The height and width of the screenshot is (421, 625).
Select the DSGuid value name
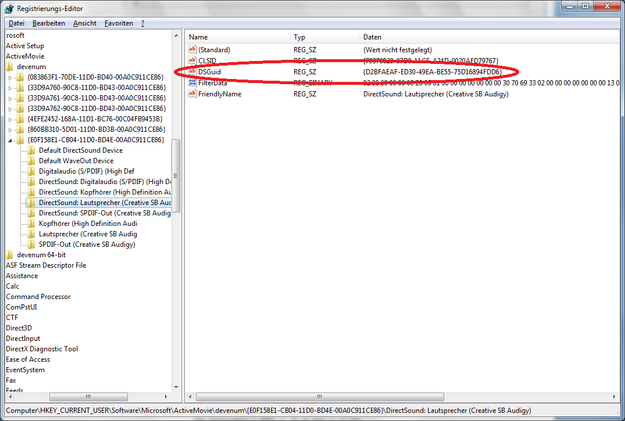[x=210, y=71]
